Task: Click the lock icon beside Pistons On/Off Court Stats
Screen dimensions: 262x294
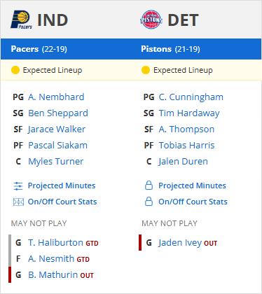Action: click(x=149, y=202)
